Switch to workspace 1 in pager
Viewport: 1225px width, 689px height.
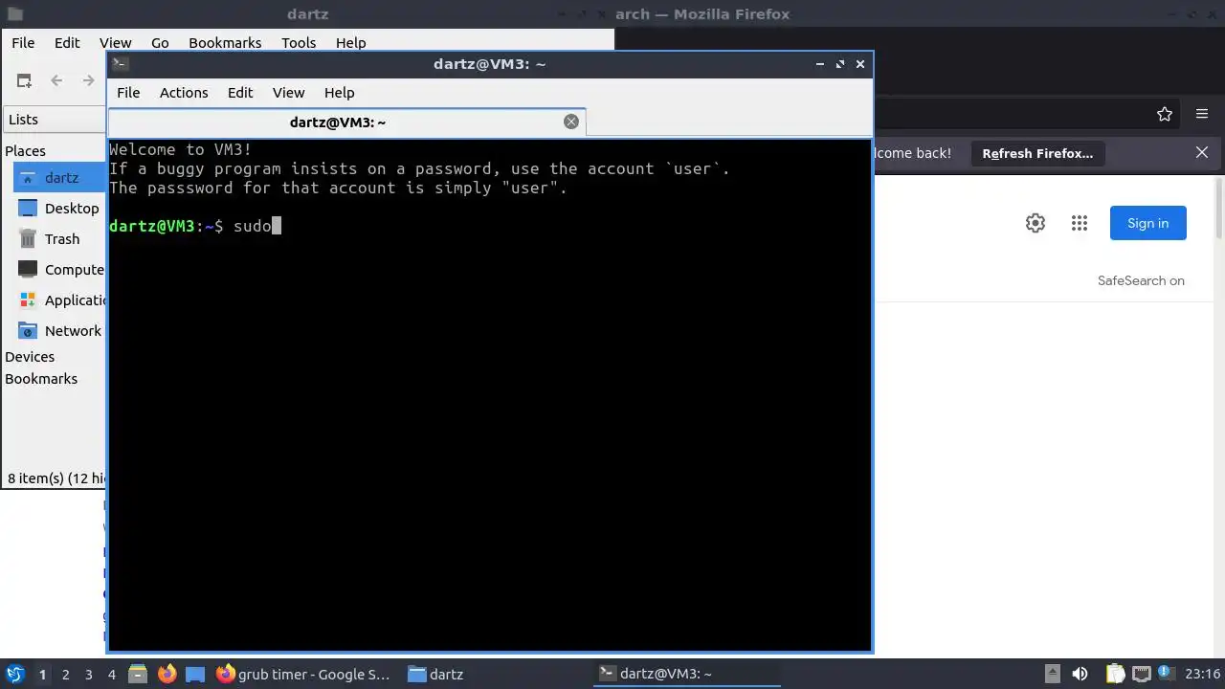click(42, 674)
